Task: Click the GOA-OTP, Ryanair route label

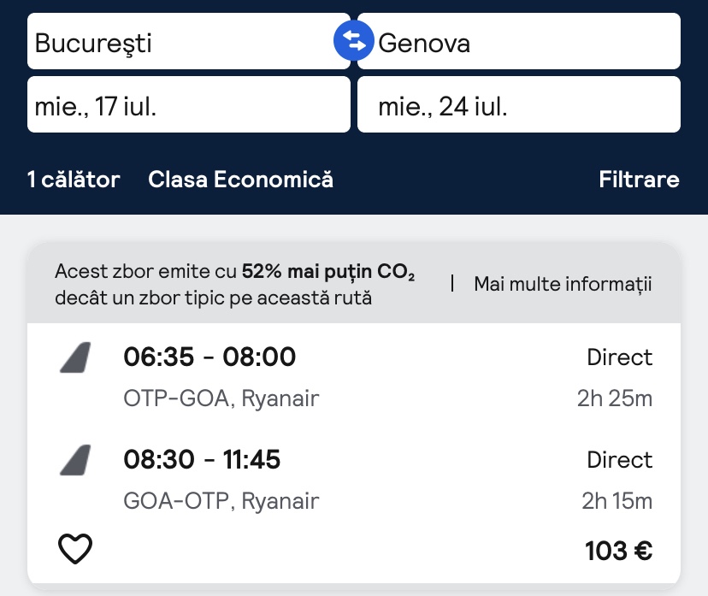Action: point(221,501)
